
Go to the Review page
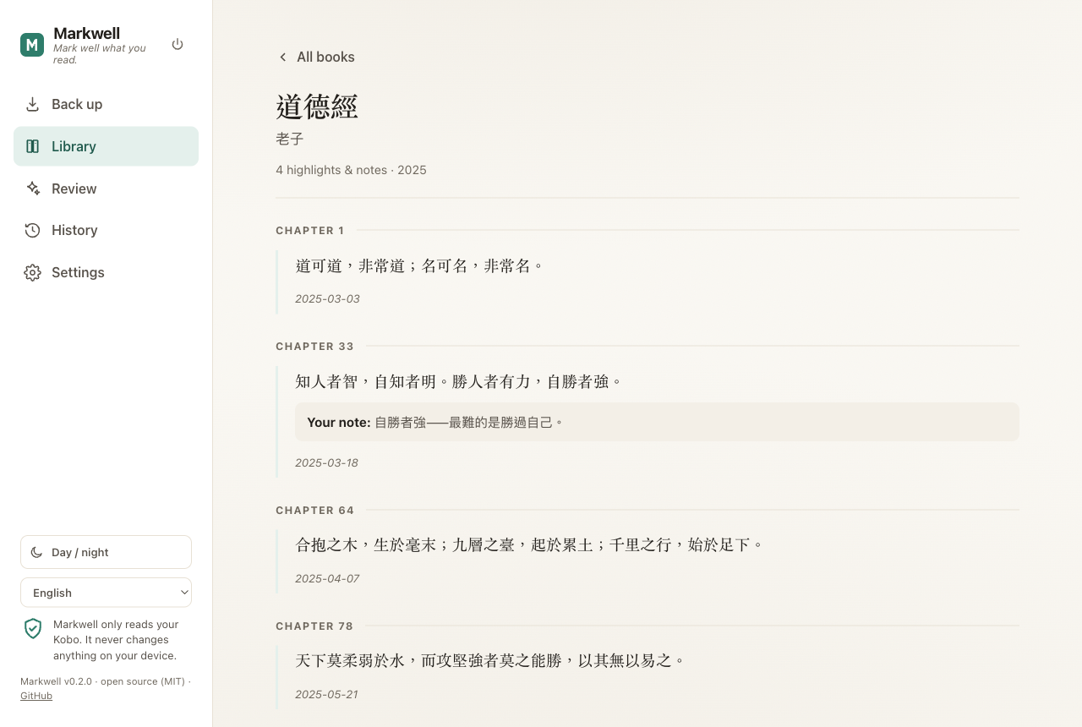pyautogui.click(x=106, y=189)
